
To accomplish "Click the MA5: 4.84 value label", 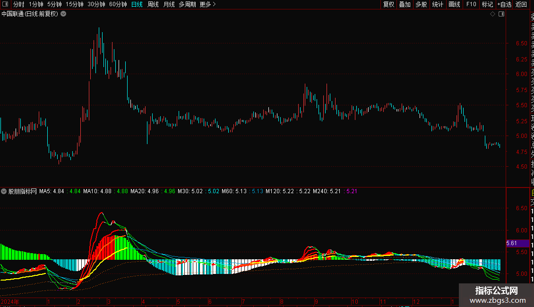I will pos(52,191).
